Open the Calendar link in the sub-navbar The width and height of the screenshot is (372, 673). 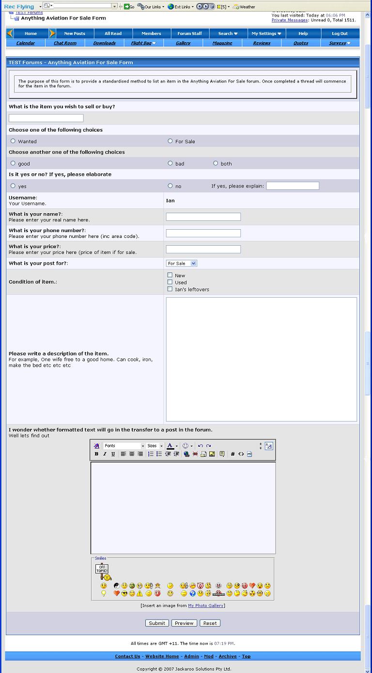(x=26, y=43)
